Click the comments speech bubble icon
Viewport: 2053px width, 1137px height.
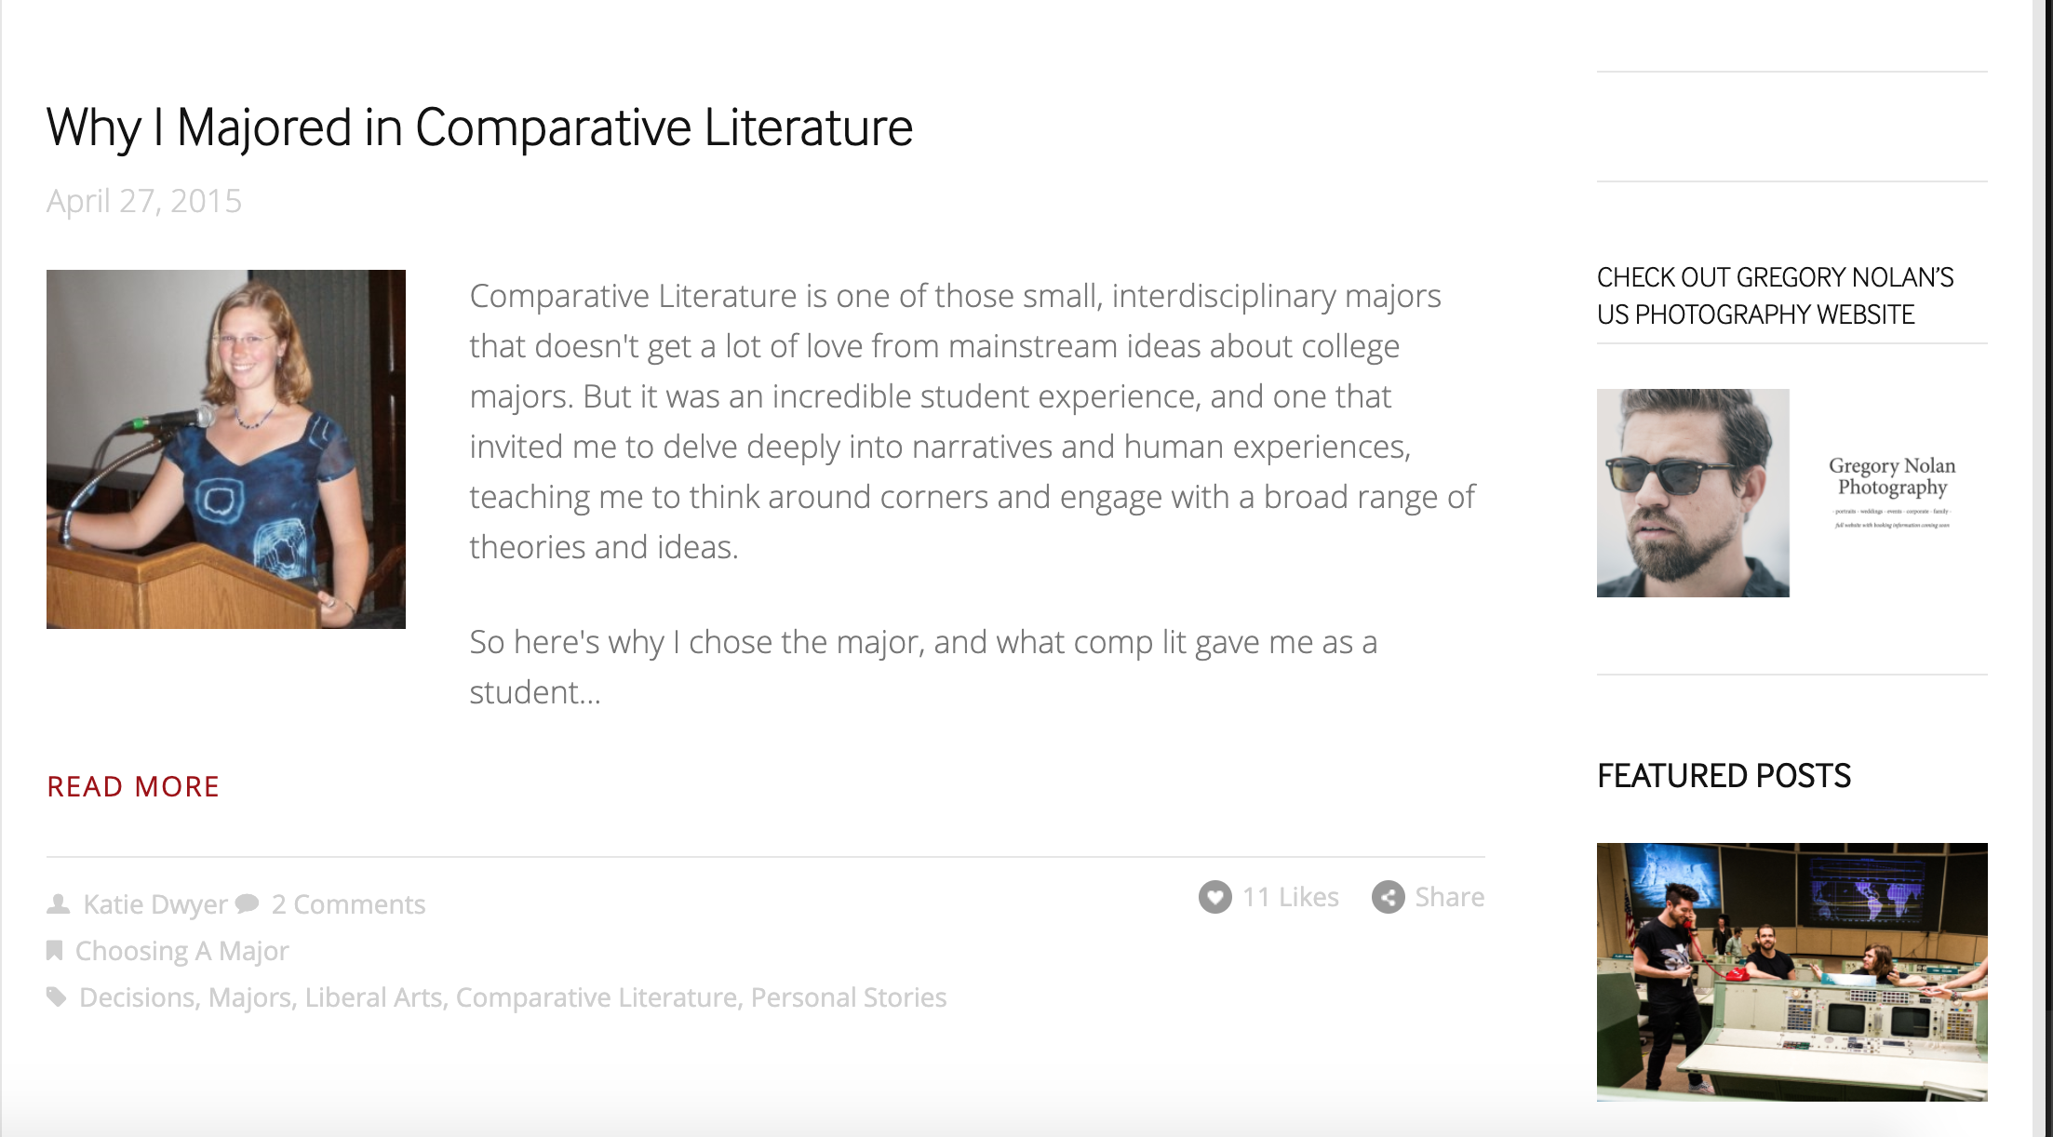(248, 903)
